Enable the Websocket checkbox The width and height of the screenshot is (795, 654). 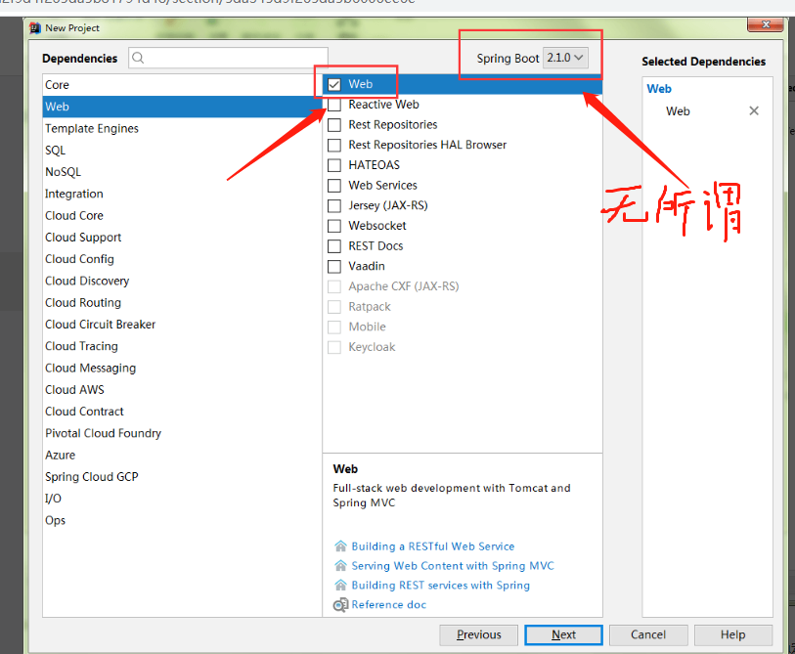pyautogui.click(x=334, y=226)
